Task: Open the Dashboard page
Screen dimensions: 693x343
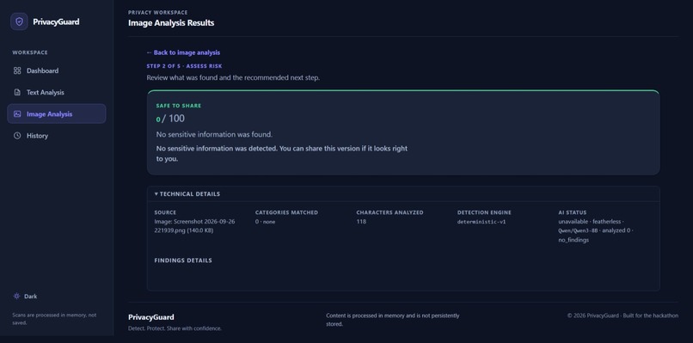Action: pyautogui.click(x=57, y=70)
